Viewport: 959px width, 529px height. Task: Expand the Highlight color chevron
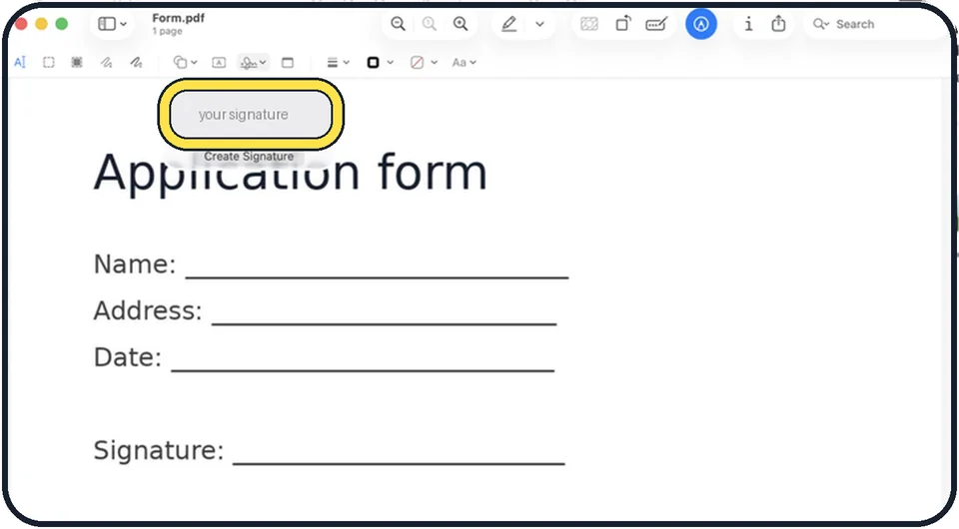(x=539, y=24)
